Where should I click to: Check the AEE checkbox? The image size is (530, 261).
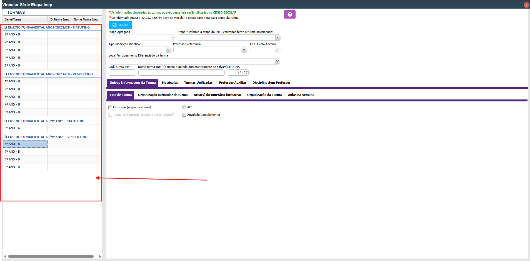pyautogui.click(x=184, y=108)
